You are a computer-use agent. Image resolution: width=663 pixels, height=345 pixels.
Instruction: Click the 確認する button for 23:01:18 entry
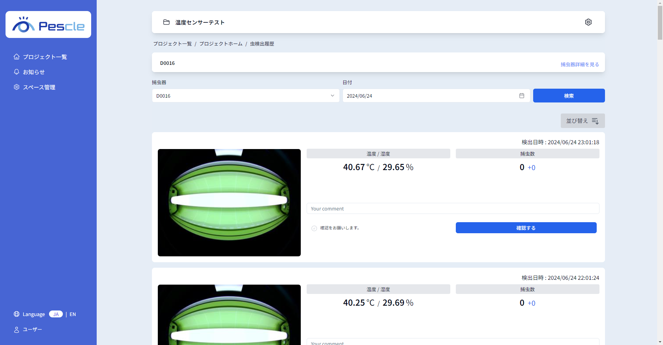pyautogui.click(x=526, y=228)
